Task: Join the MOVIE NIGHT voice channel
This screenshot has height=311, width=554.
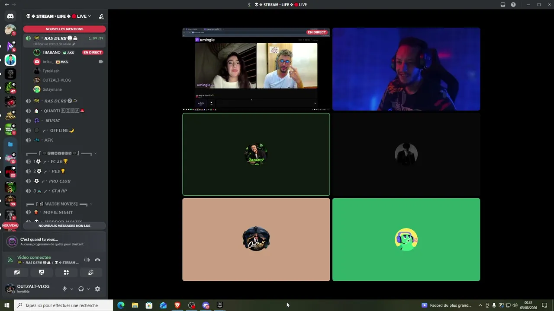Action: click(x=64, y=212)
